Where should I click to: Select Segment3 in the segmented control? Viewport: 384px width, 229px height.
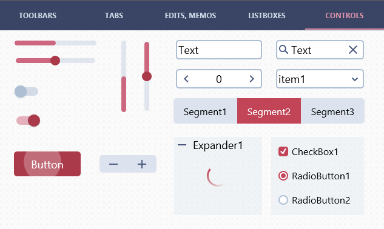point(332,111)
